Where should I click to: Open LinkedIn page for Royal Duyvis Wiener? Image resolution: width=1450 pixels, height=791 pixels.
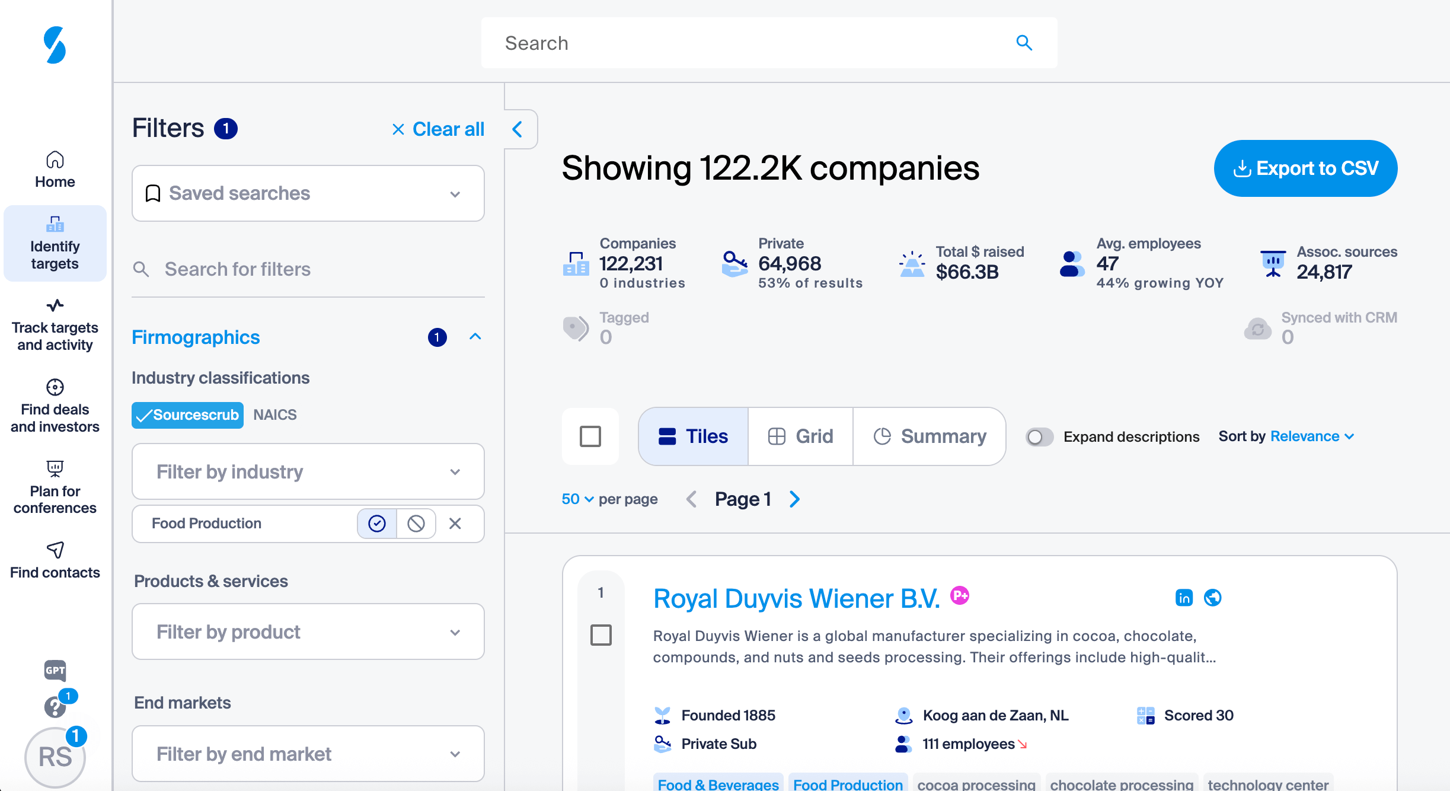click(1183, 598)
